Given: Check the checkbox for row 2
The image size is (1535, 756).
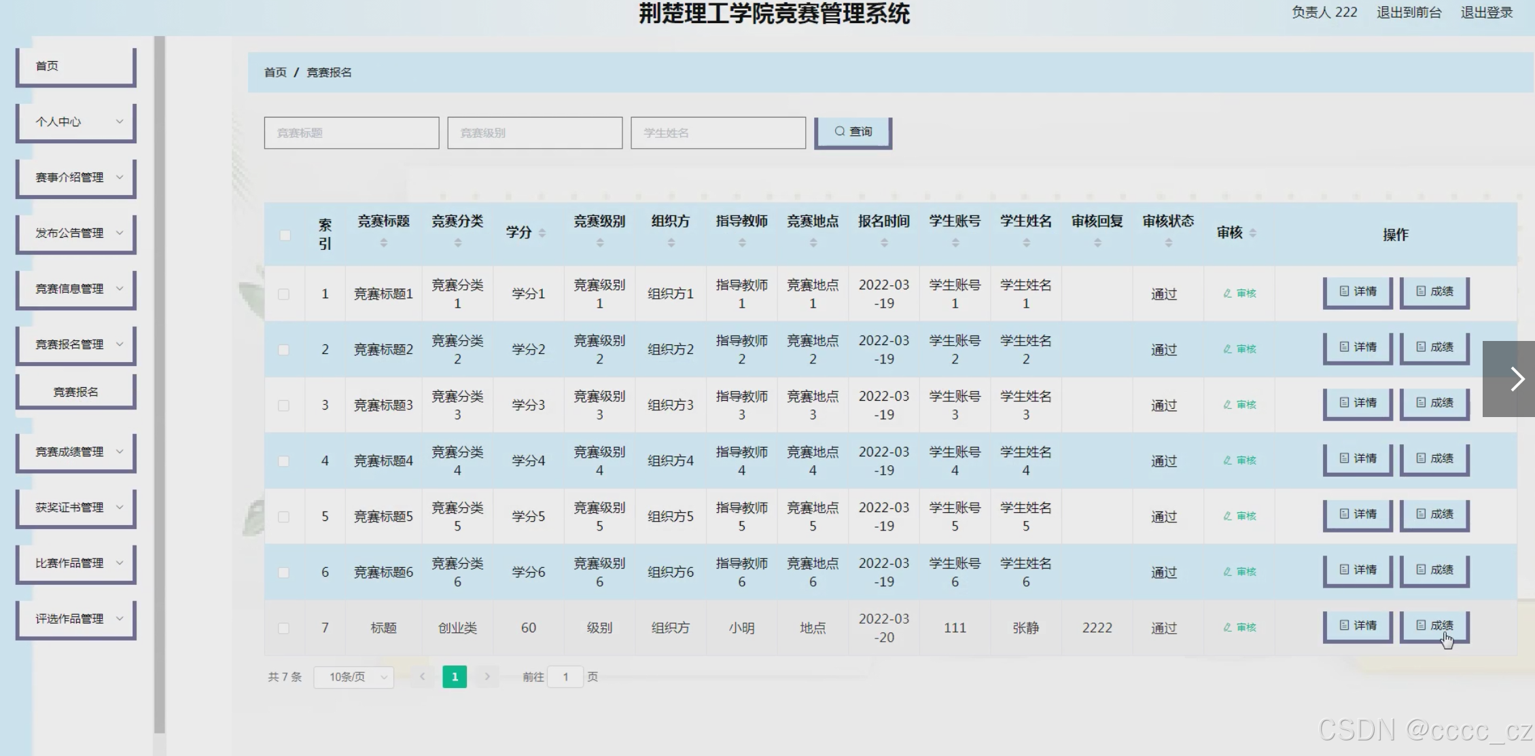Looking at the screenshot, I should tap(283, 350).
